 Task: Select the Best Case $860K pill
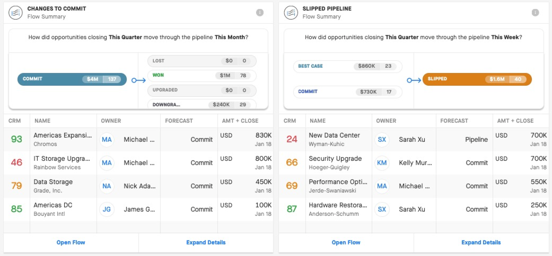coord(348,66)
